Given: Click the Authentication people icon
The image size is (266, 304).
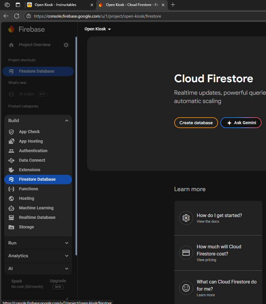Looking at the screenshot, I should pyautogui.click(x=11, y=151).
